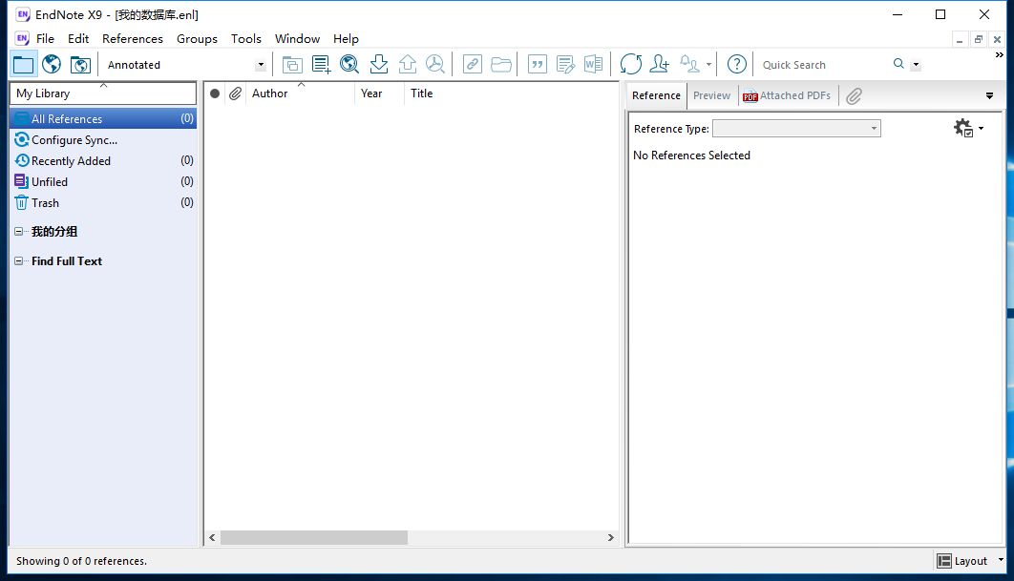Open the Quick Search options dropdown arrow
Screen dimensions: 1014x581
[916, 65]
